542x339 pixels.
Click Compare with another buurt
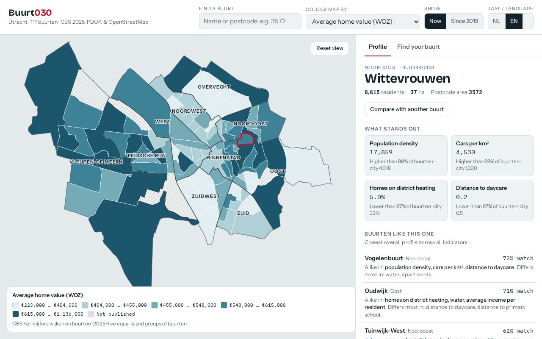coord(407,109)
